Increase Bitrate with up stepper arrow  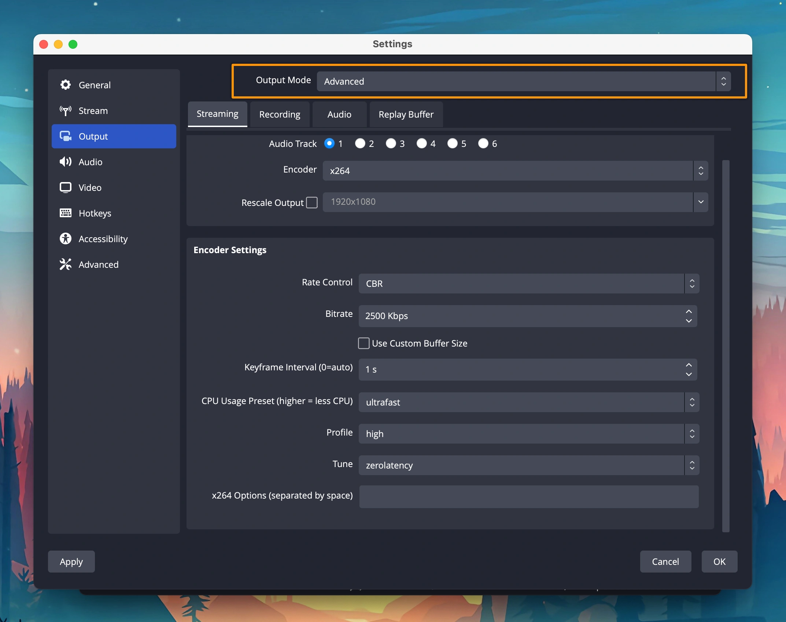point(689,311)
